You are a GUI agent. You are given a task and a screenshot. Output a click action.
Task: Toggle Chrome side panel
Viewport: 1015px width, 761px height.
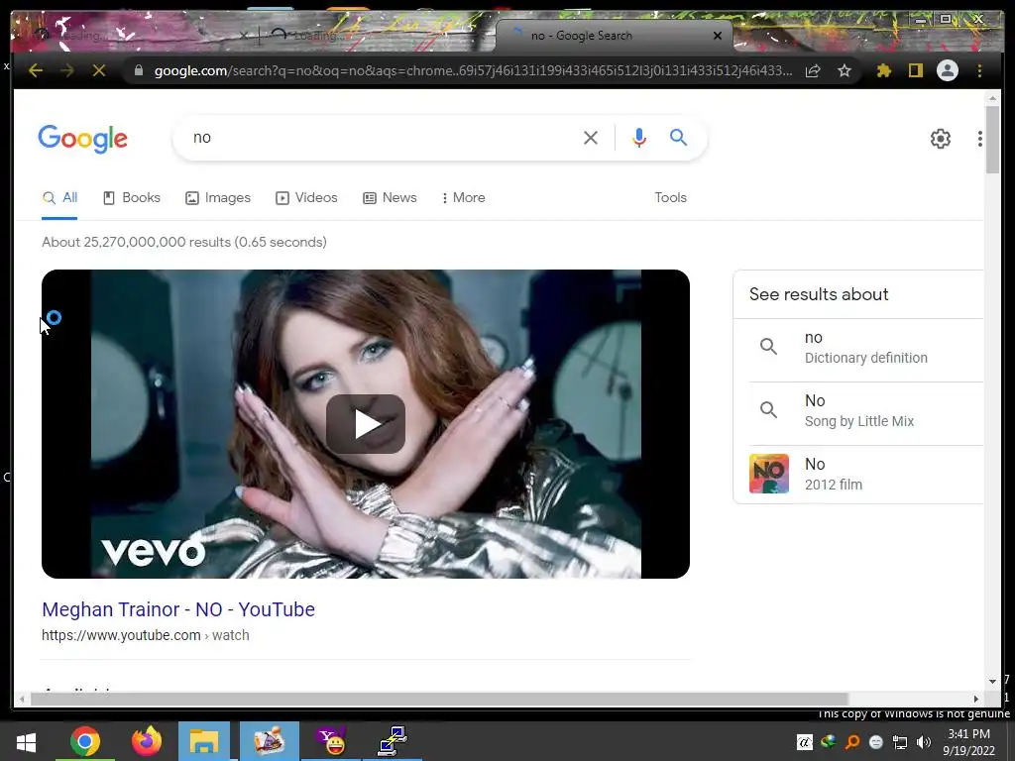915,70
